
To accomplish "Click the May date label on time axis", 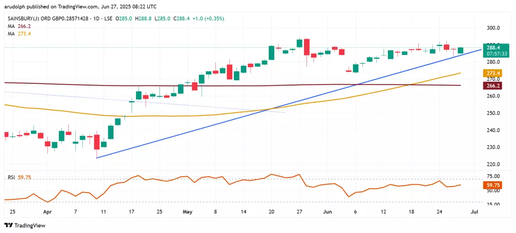I will pyautogui.click(x=187, y=212).
